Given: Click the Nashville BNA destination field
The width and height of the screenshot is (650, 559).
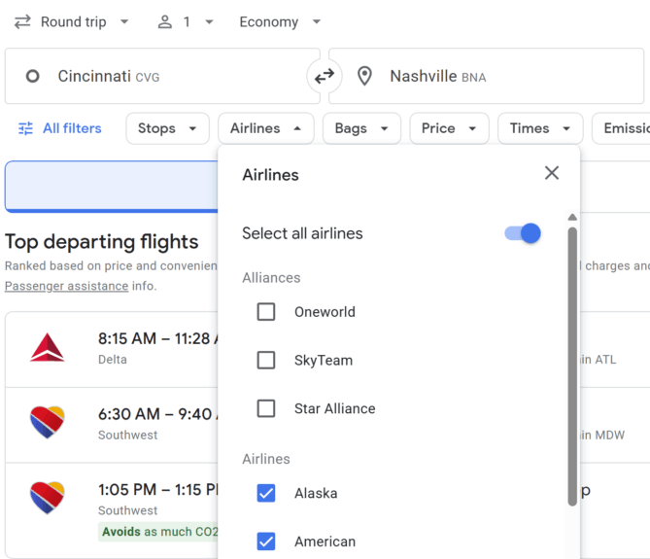Looking at the screenshot, I should [486, 76].
